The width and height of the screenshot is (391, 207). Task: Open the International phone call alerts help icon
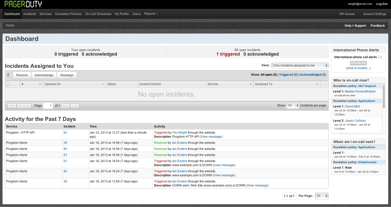(380, 57)
